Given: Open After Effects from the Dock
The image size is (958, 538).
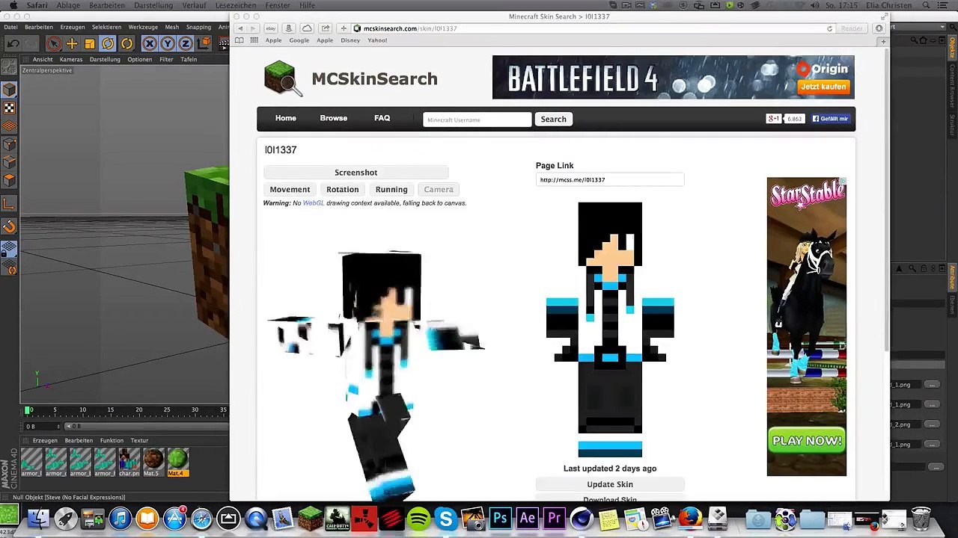Looking at the screenshot, I should [527, 518].
